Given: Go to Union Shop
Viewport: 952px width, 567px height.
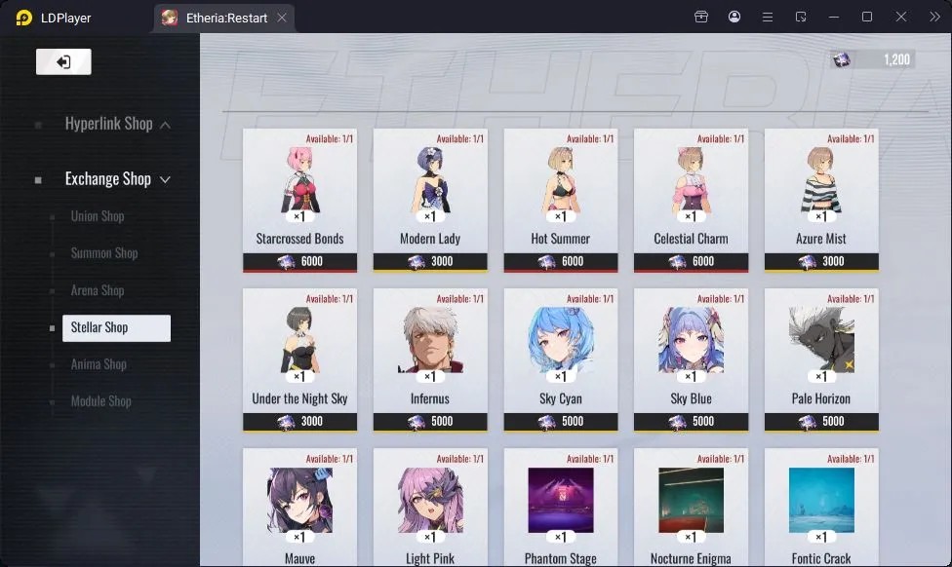Looking at the screenshot, I should pyautogui.click(x=98, y=216).
